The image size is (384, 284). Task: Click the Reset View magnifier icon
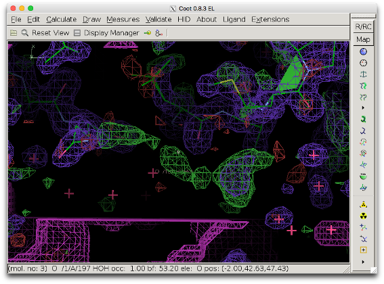tap(25, 32)
